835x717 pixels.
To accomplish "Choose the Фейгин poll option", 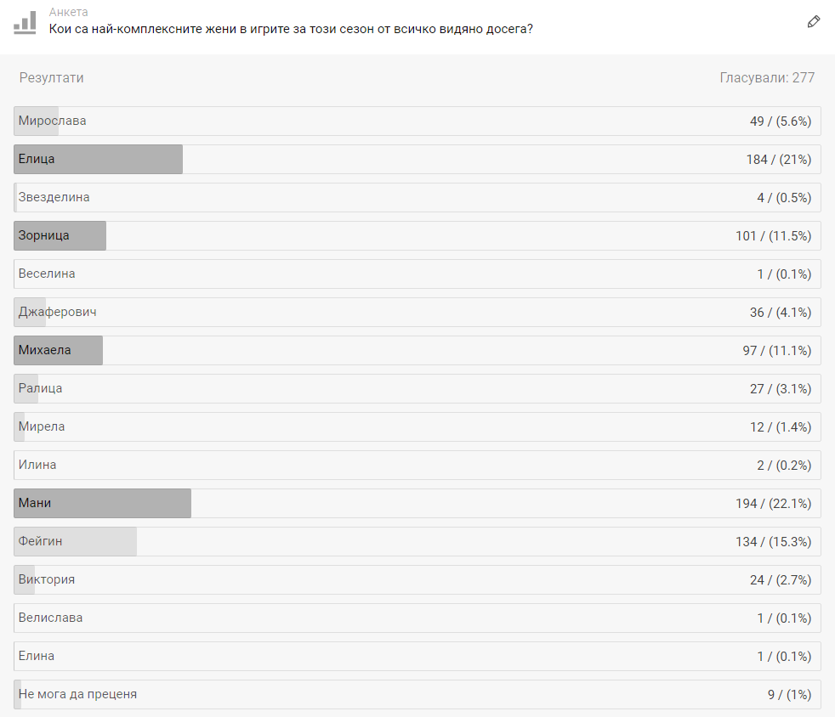I will (x=417, y=541).
